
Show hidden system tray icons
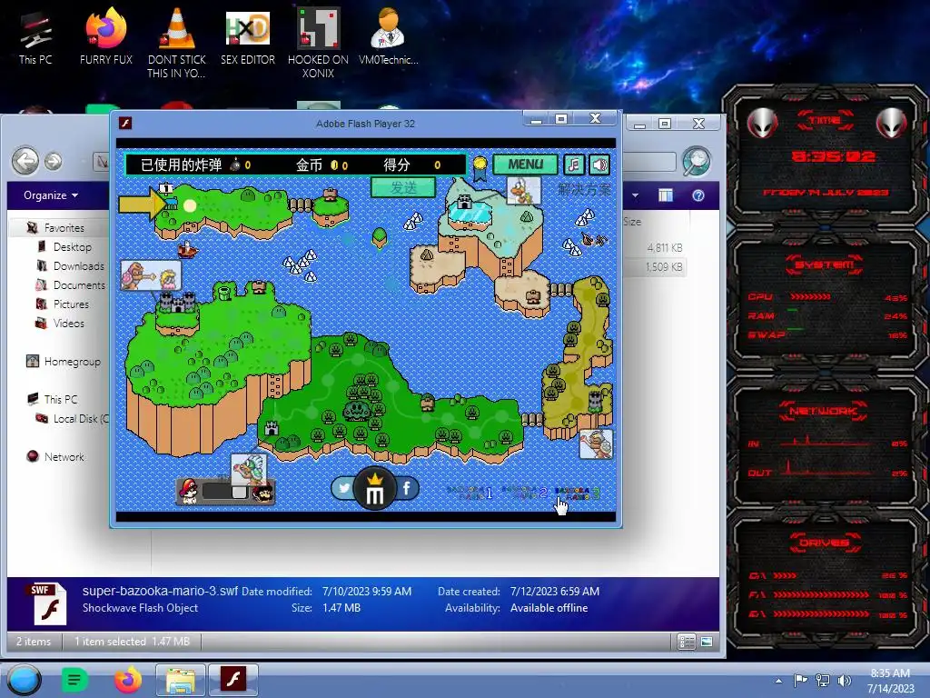778,681
